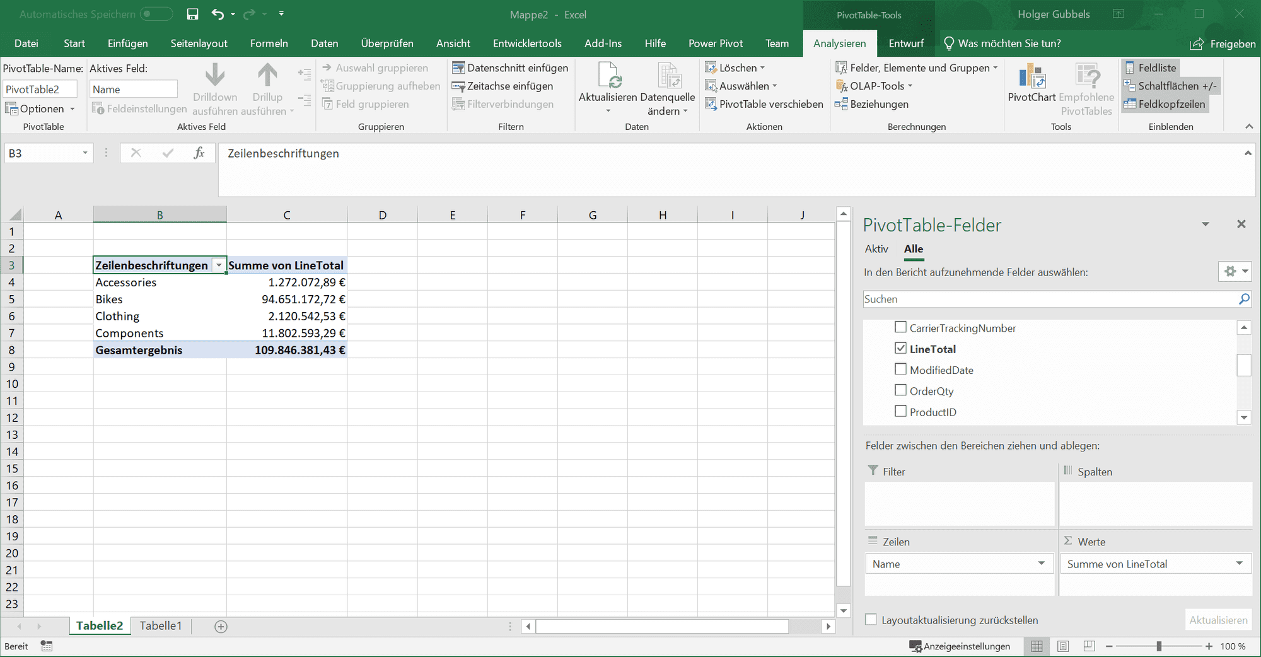Open the Power Pivot tab
Screen dimensions: 1261x657
716,44
